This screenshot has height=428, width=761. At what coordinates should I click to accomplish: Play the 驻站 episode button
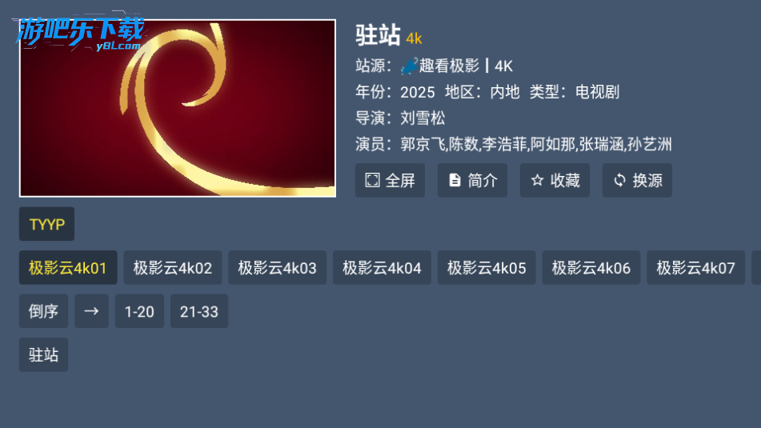43,354
